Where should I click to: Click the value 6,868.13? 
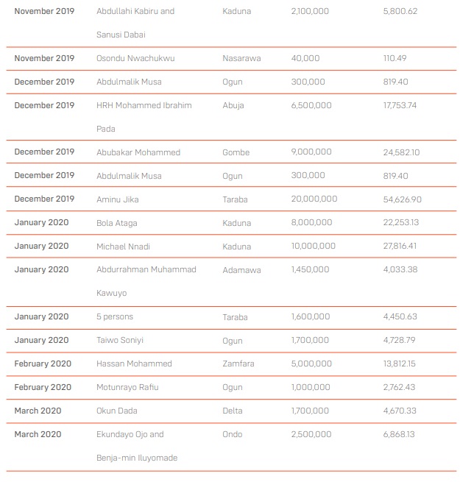point(398,434)
